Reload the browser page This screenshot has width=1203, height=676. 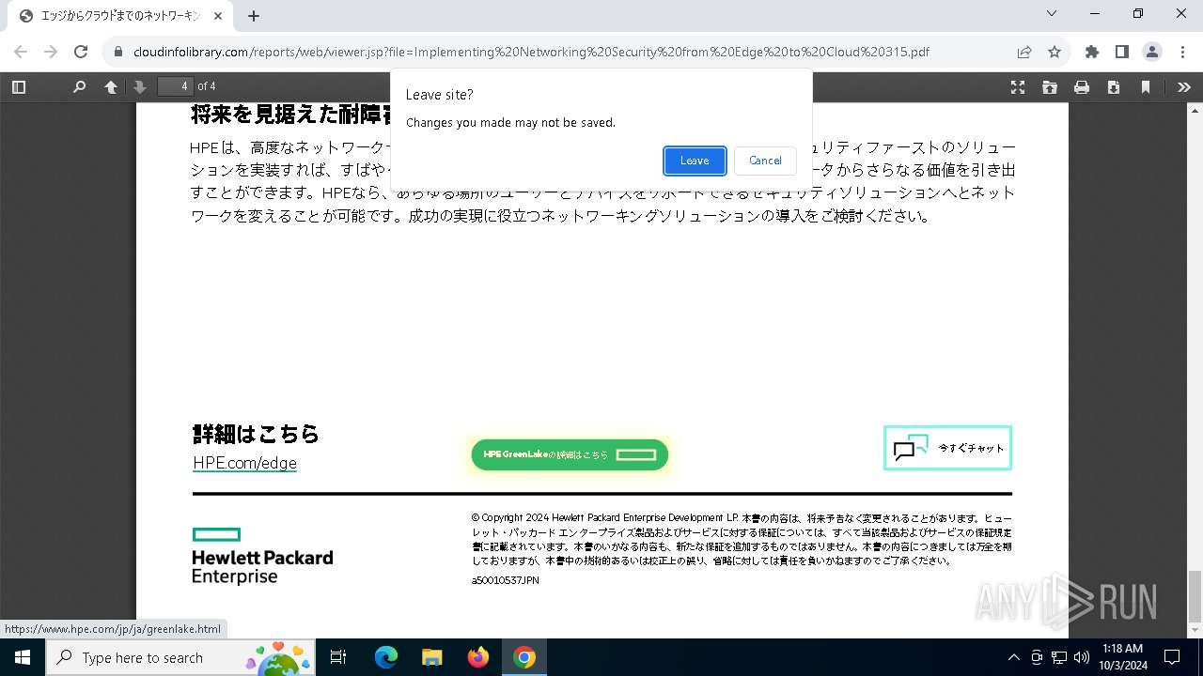click(x=81, y=52)
